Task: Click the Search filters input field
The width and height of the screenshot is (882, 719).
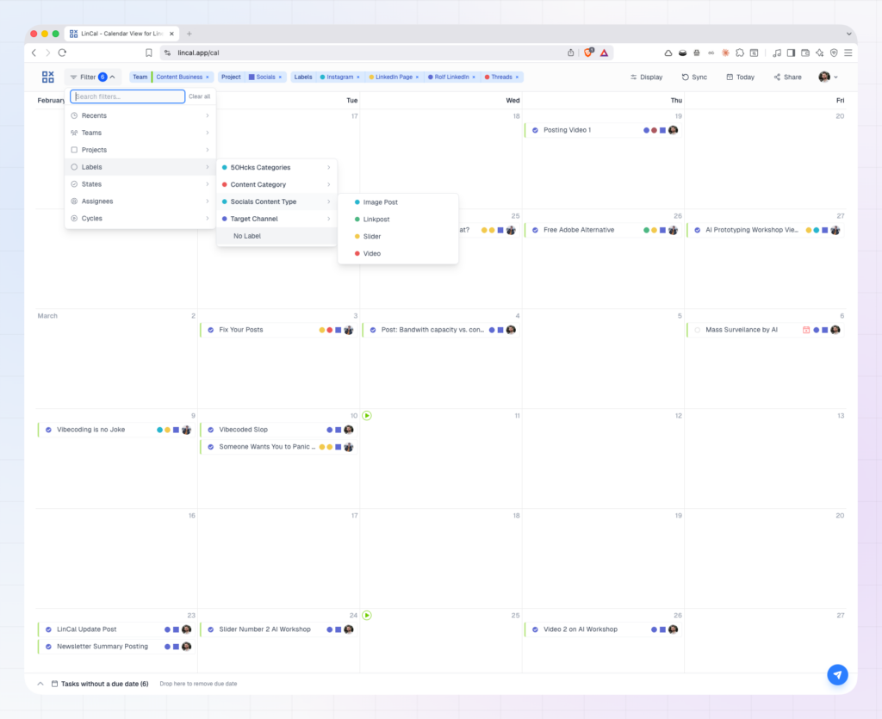Action: click(x=127, y=97)
